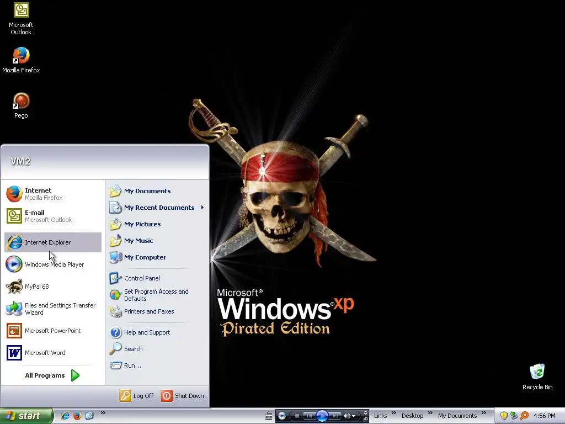Screen dimensions: 565x424
Task: Expand My Recent Documents submenu
Action: [x=157, y=208]
